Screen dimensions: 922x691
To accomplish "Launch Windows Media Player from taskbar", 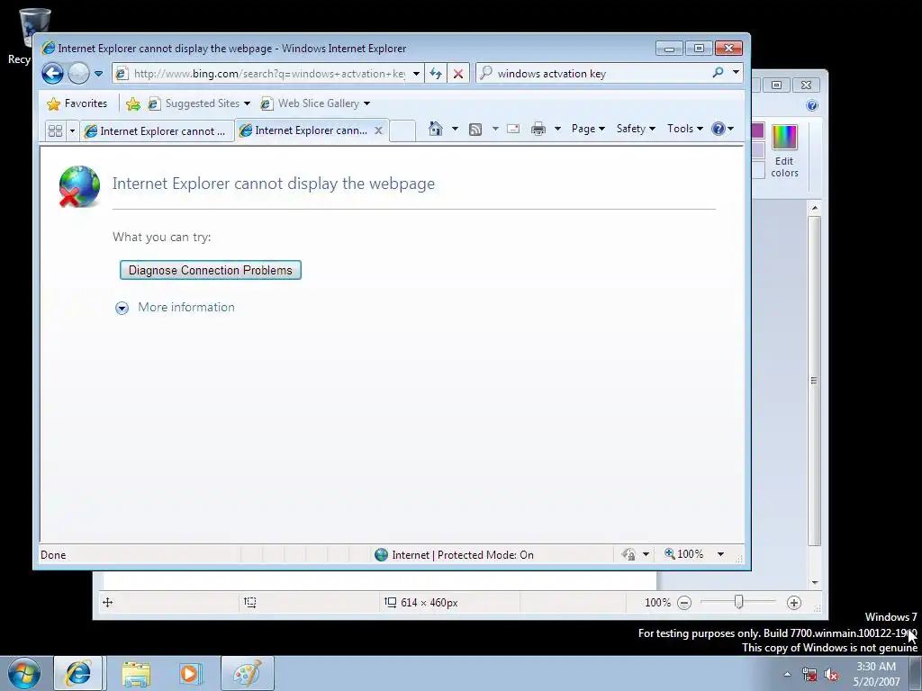I will (x=190, y=673).
